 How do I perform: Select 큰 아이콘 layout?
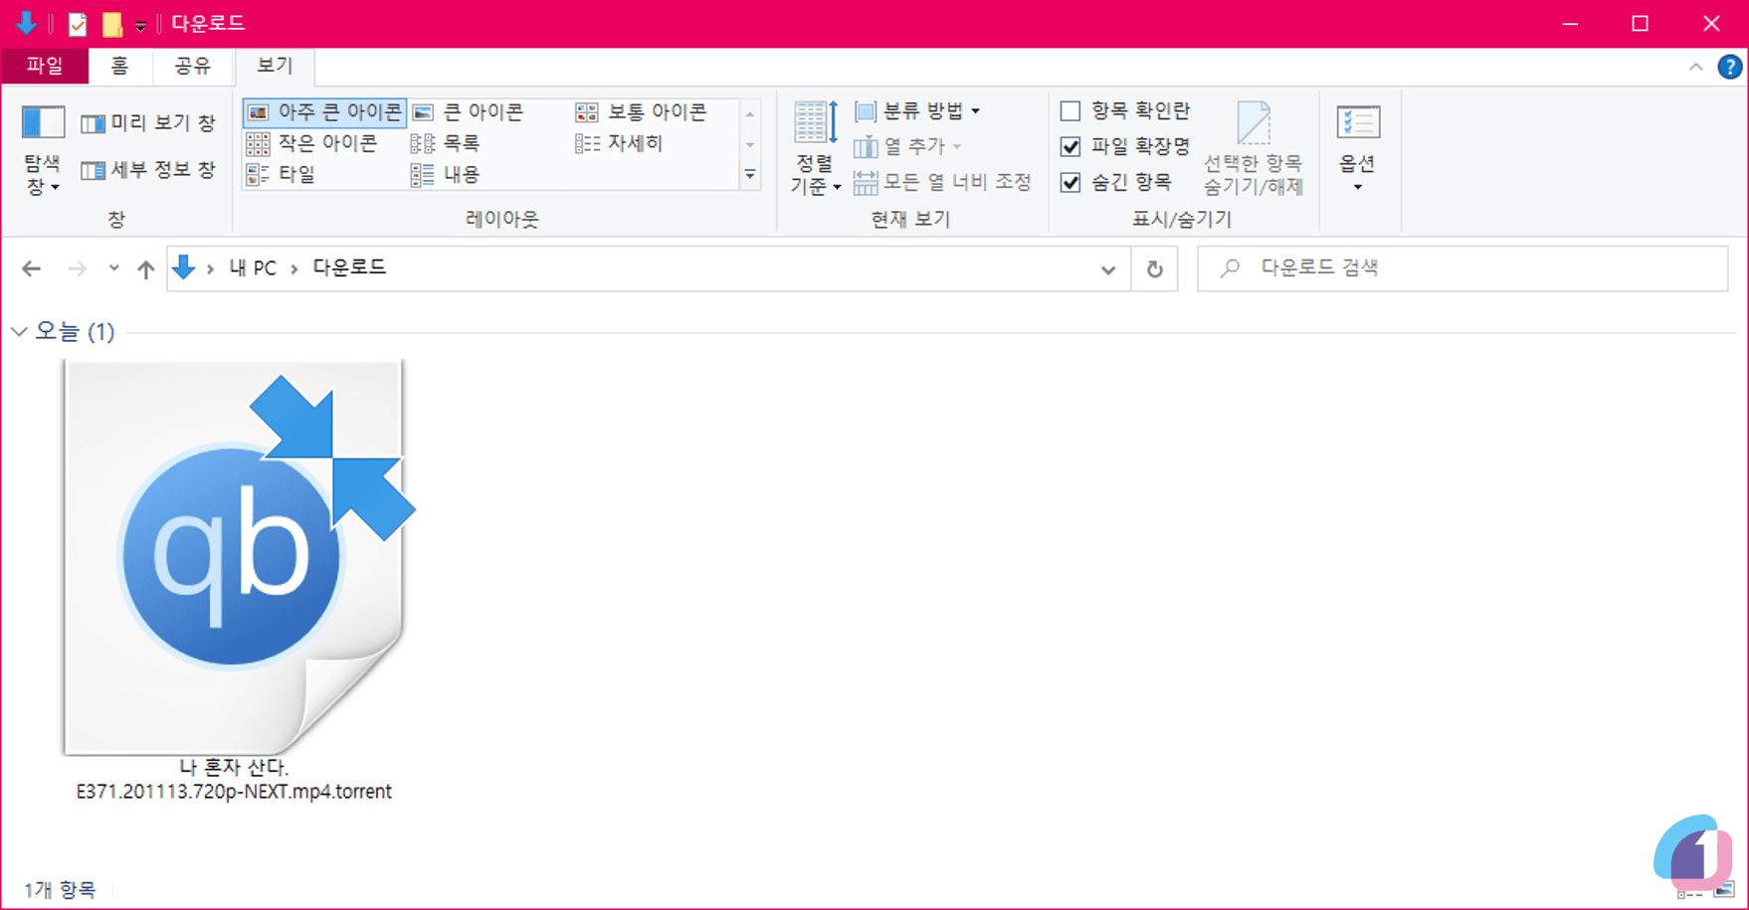pos(468,111)
